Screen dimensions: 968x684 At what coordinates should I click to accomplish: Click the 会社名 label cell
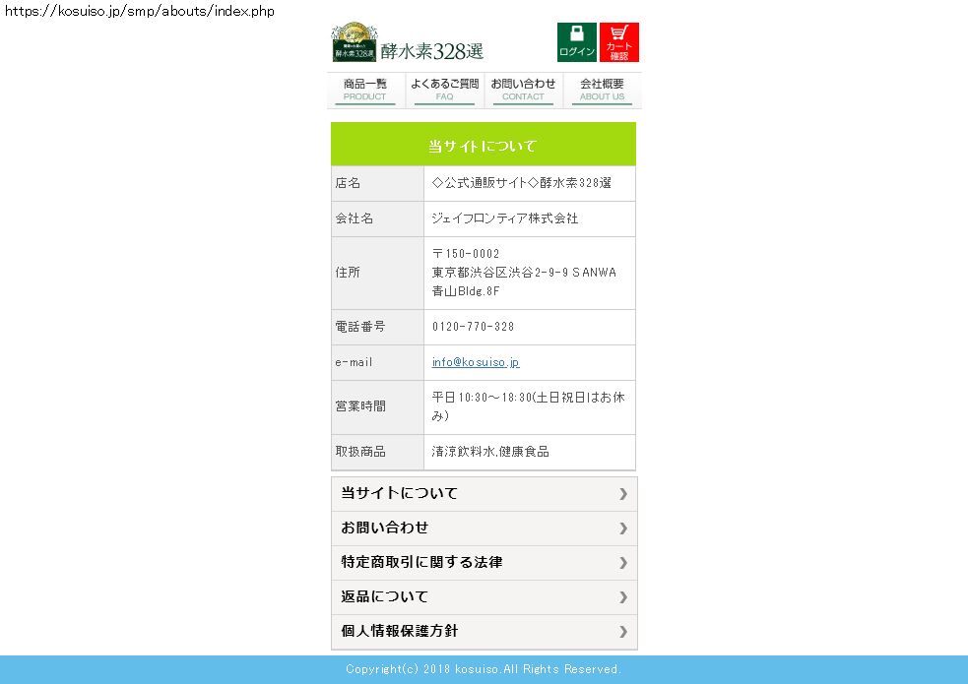[x=377, y=218]
